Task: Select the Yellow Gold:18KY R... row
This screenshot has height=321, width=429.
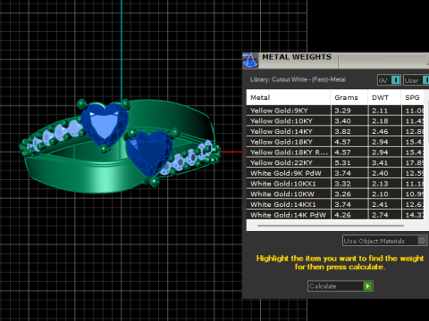Action: tap(335, 152)
